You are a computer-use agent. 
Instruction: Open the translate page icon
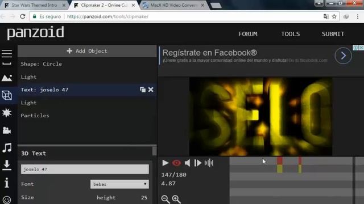click(326, 16)
